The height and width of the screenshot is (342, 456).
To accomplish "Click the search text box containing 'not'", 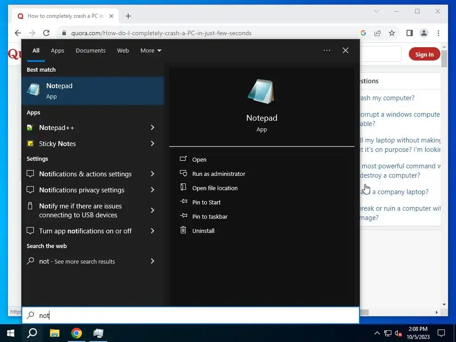I will click(x=191, y=315).
